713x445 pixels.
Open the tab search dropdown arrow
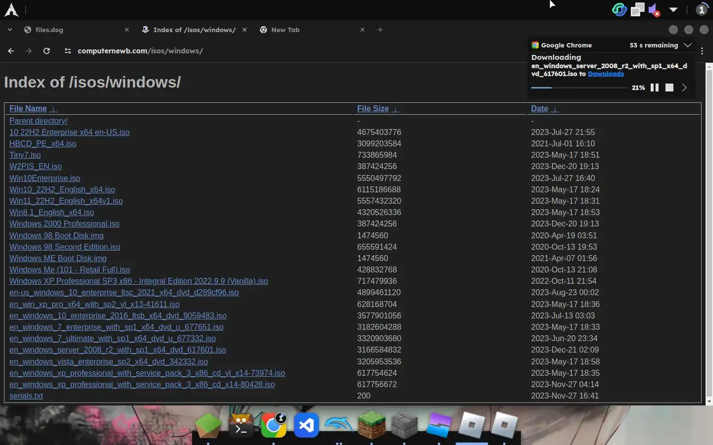10,30
